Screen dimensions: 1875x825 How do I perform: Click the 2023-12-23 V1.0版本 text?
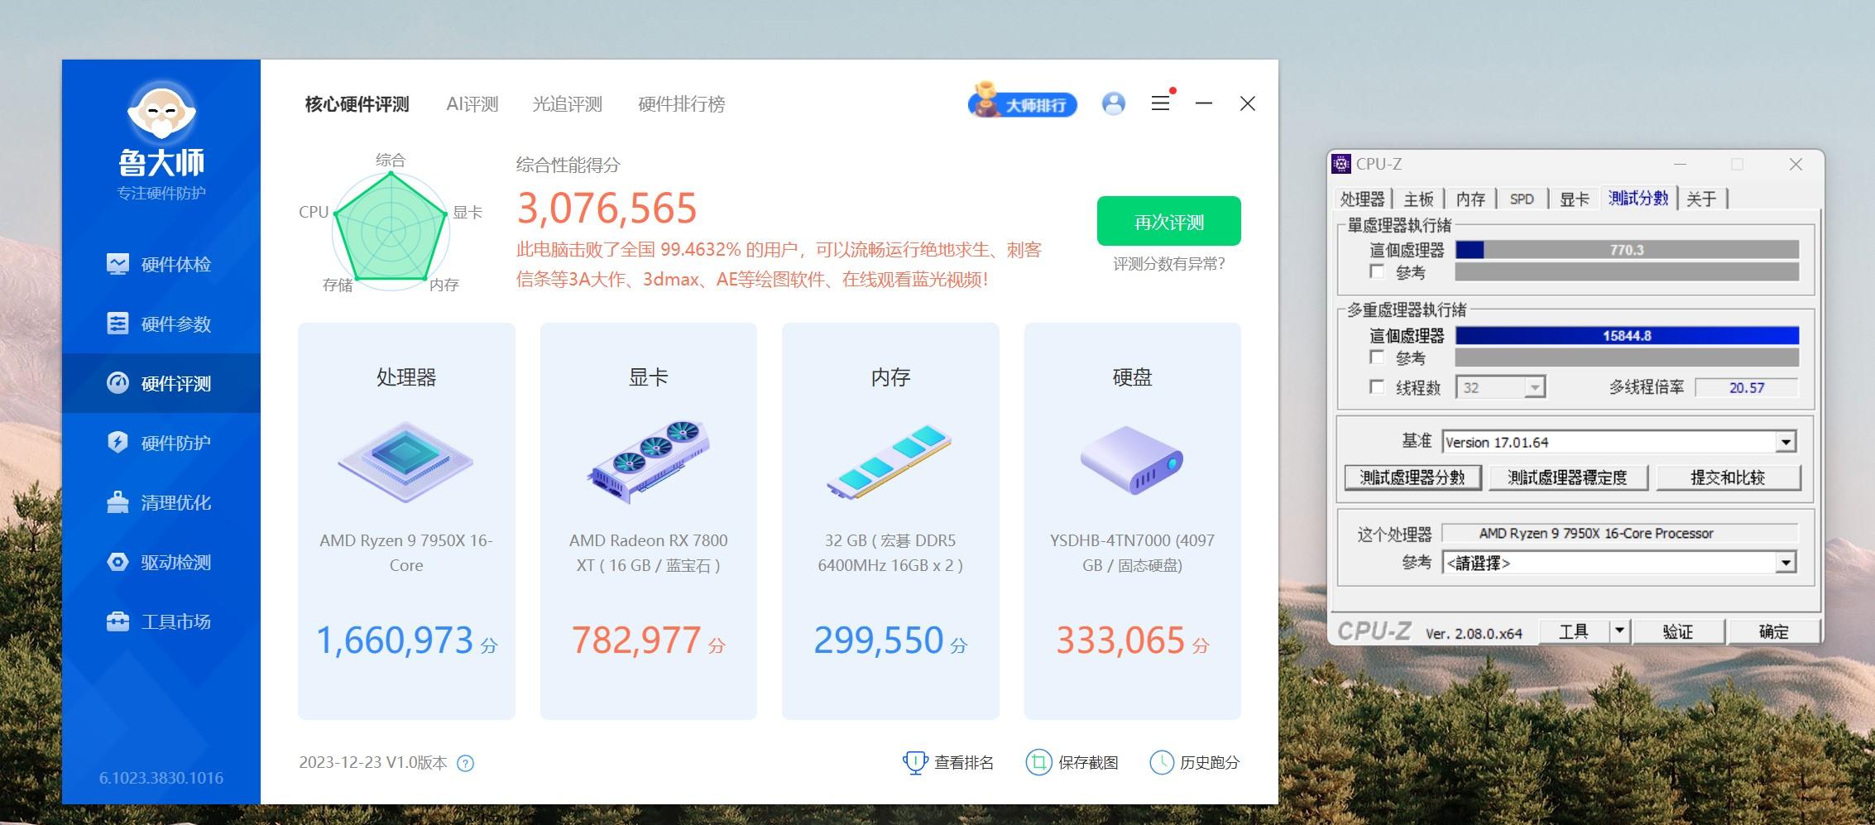pyautogui.click(x=373, y=762)
